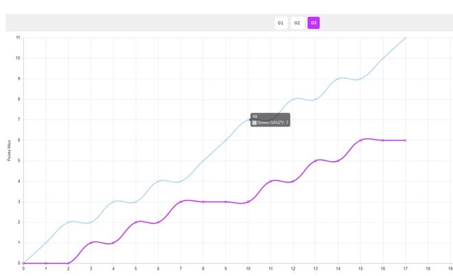Click the blue data point at rally 6
This screenshot has height=276, width=453.
[158, 181]
